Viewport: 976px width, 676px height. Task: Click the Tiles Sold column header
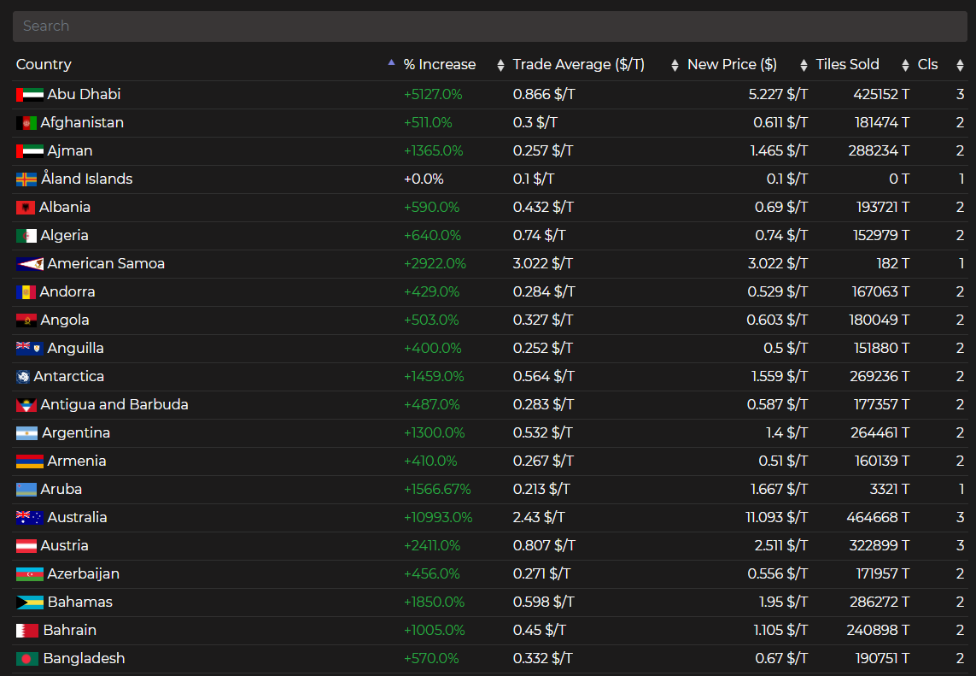(x=847, y=65)
